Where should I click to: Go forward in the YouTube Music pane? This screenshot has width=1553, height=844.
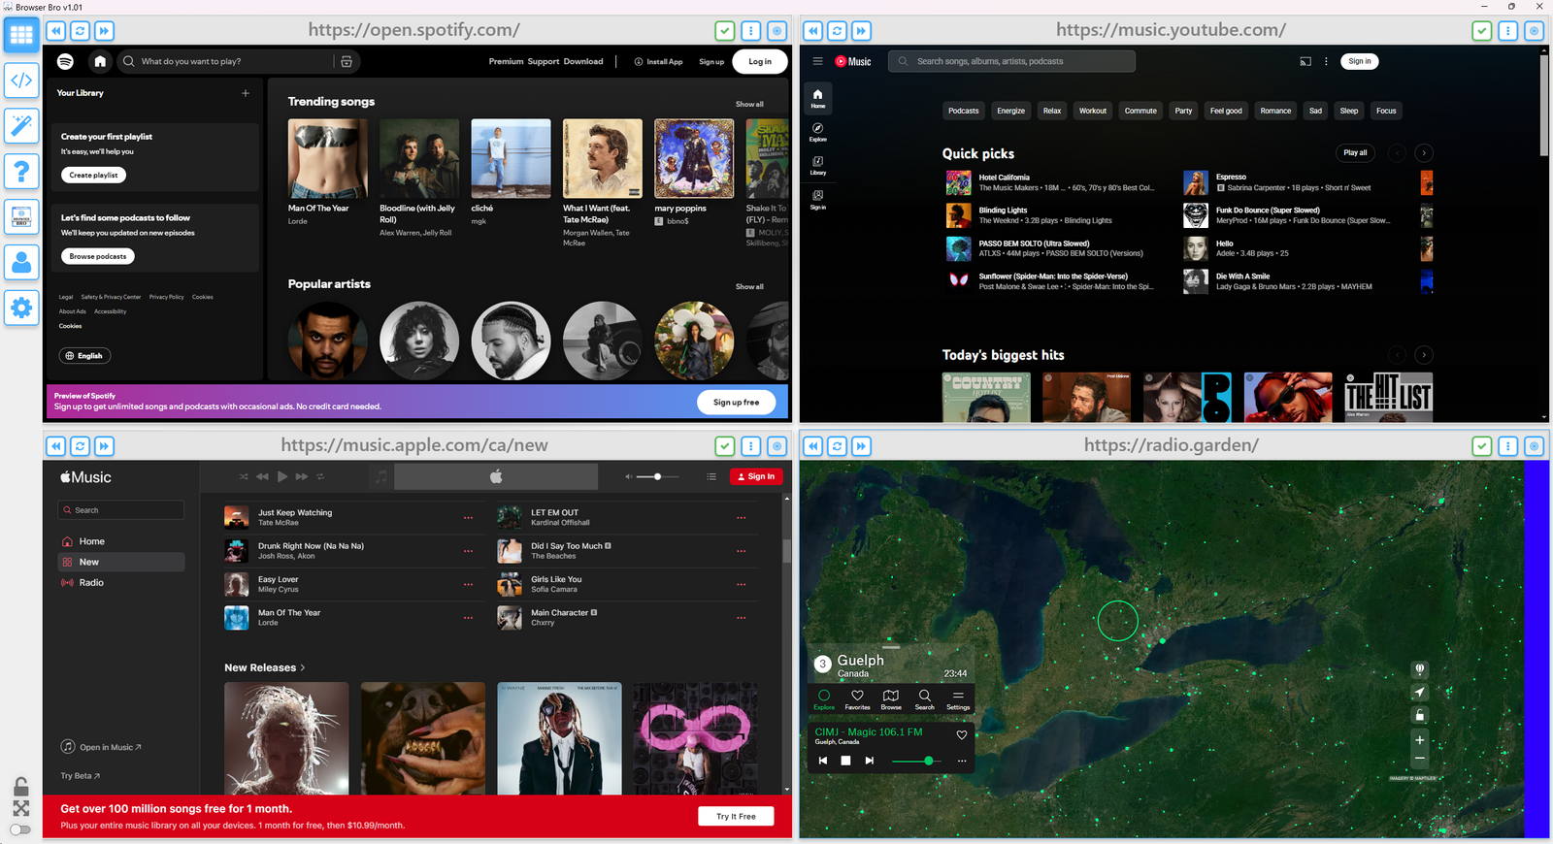(861, 31)
